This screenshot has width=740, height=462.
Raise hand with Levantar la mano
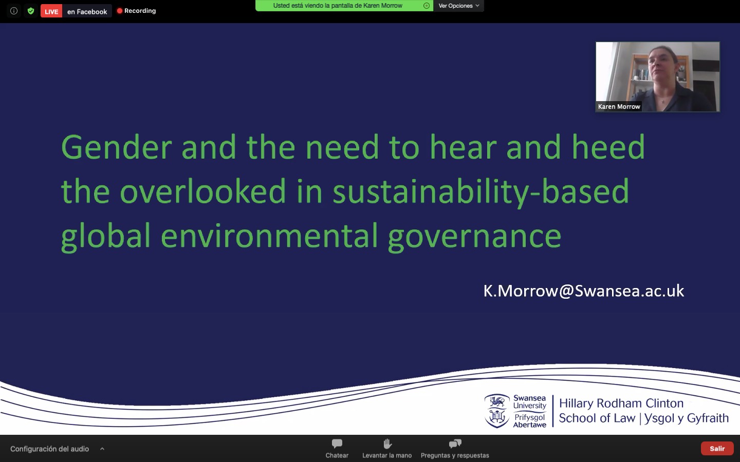pyautogui.click(x=387, y=448)
